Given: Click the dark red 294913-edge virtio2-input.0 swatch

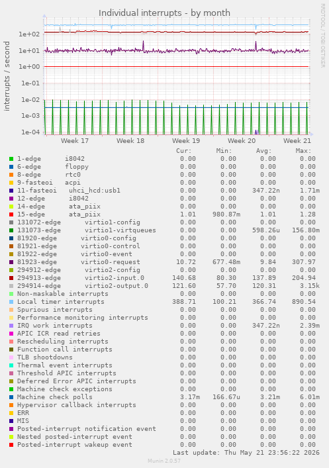Looking at the screenshot, I should point(11,278).
